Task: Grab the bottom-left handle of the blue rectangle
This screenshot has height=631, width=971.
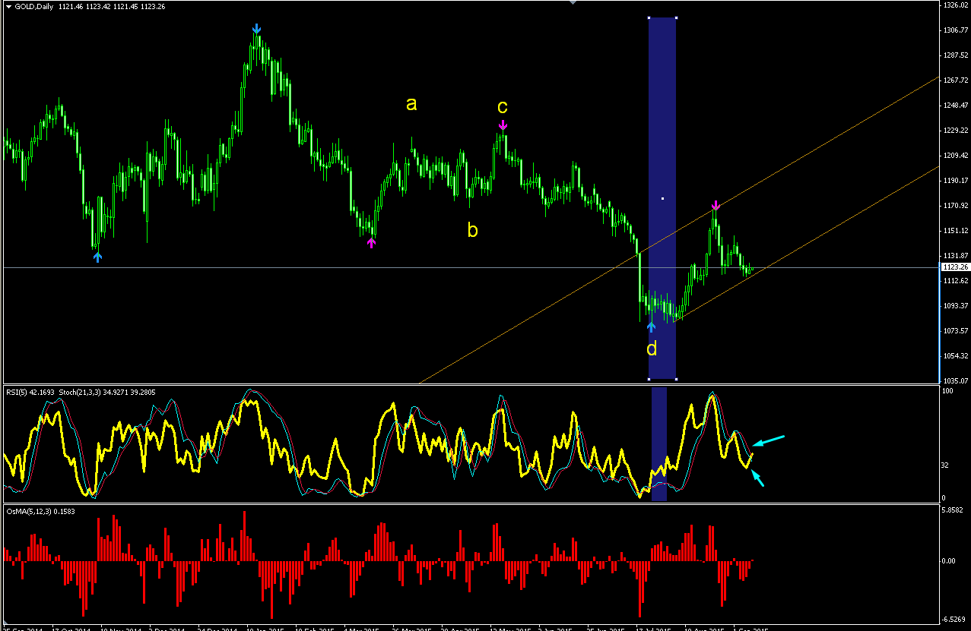Action: pos(649,378)
